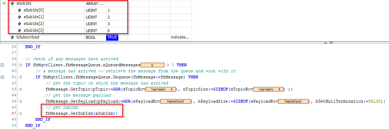Image resolution: width=389 pixels, height=129 pixels.
Task: Click the TRUE value of bSubscribed
Action: click(x=112, y=37)
